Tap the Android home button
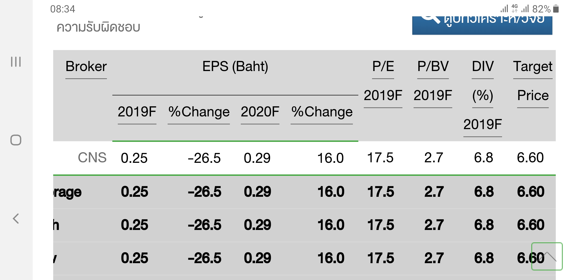 16,140
